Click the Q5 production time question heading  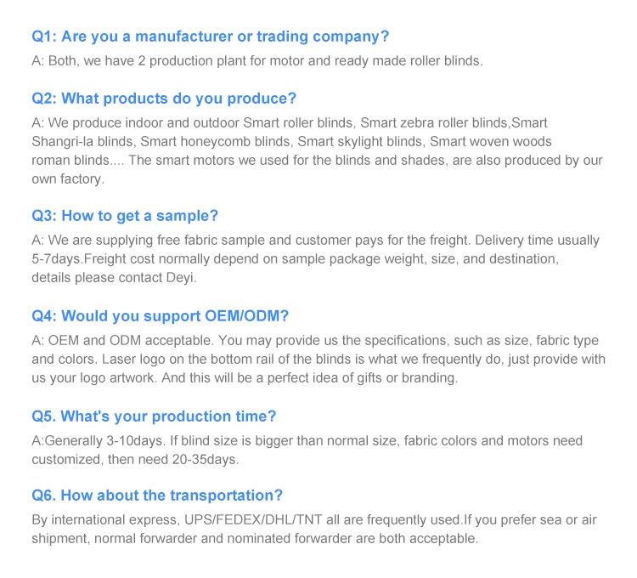tap(154, 416)
